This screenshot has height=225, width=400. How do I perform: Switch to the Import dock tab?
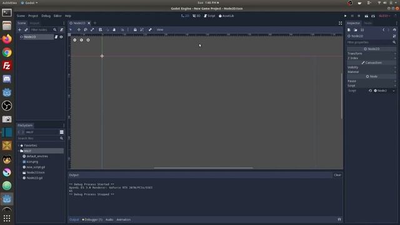click(34, 23)
